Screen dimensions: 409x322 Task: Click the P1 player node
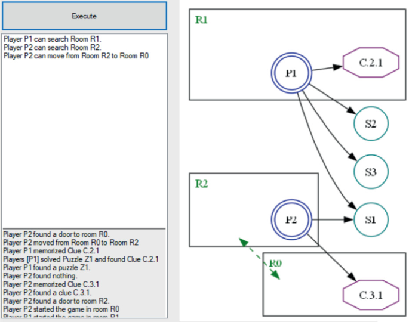291,73
